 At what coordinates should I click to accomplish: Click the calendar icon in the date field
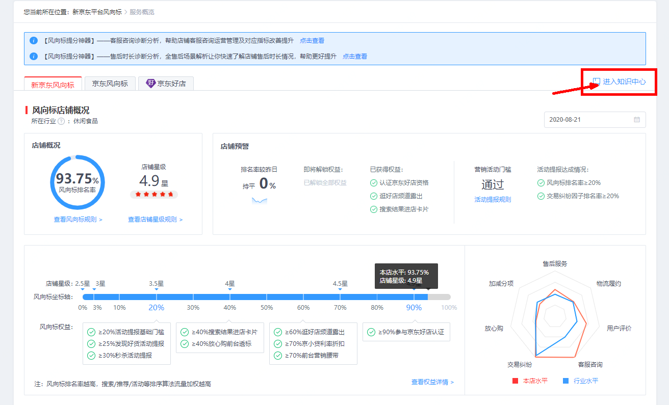(x=637, y=120)
